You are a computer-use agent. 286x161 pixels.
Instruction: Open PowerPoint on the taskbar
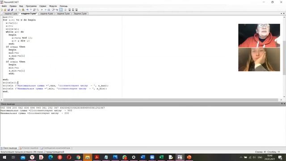coord(189,157)
